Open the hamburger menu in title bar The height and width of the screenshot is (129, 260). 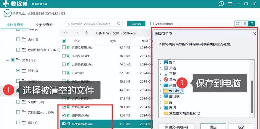pyautogui.click(x=230, y=4)
